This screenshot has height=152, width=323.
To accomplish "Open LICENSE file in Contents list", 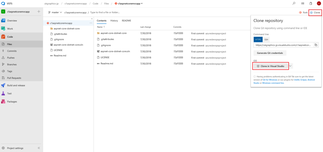I will coord(105,57).
